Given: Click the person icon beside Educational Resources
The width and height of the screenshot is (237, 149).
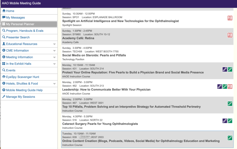Looking at the screenshot, I should coord(4,44).
